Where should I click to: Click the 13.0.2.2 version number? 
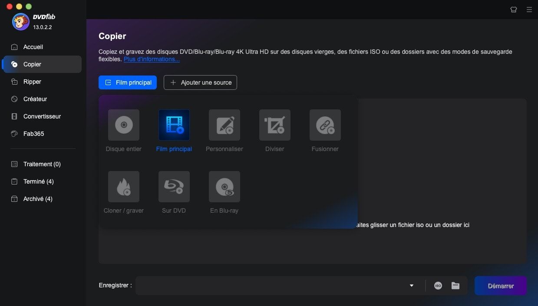43,27
